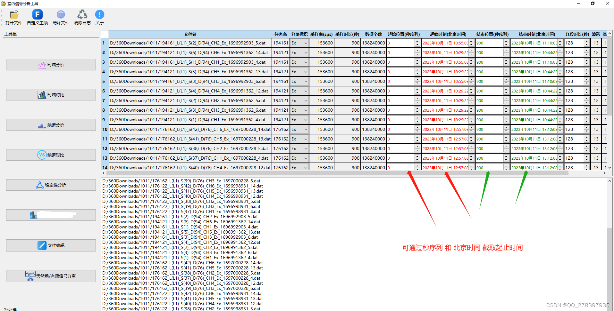Open the Ex dropdown for row 10
Viewport: 614px width, 311px height.
[305, 129]
